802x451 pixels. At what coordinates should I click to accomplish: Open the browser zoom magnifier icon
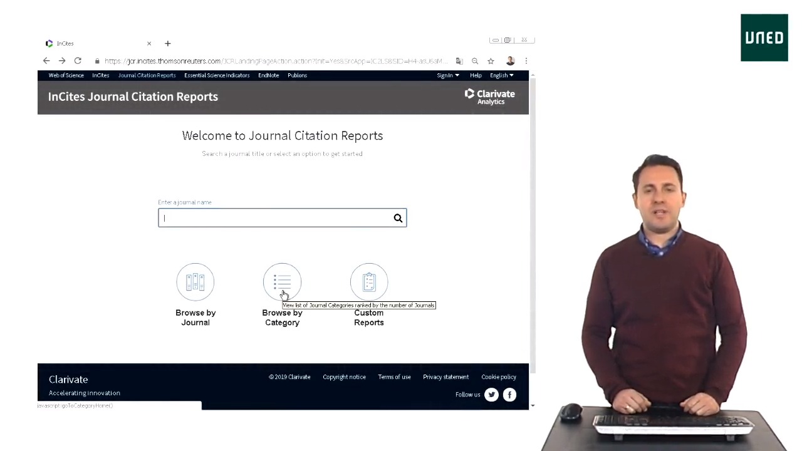(x=475, y=61)
